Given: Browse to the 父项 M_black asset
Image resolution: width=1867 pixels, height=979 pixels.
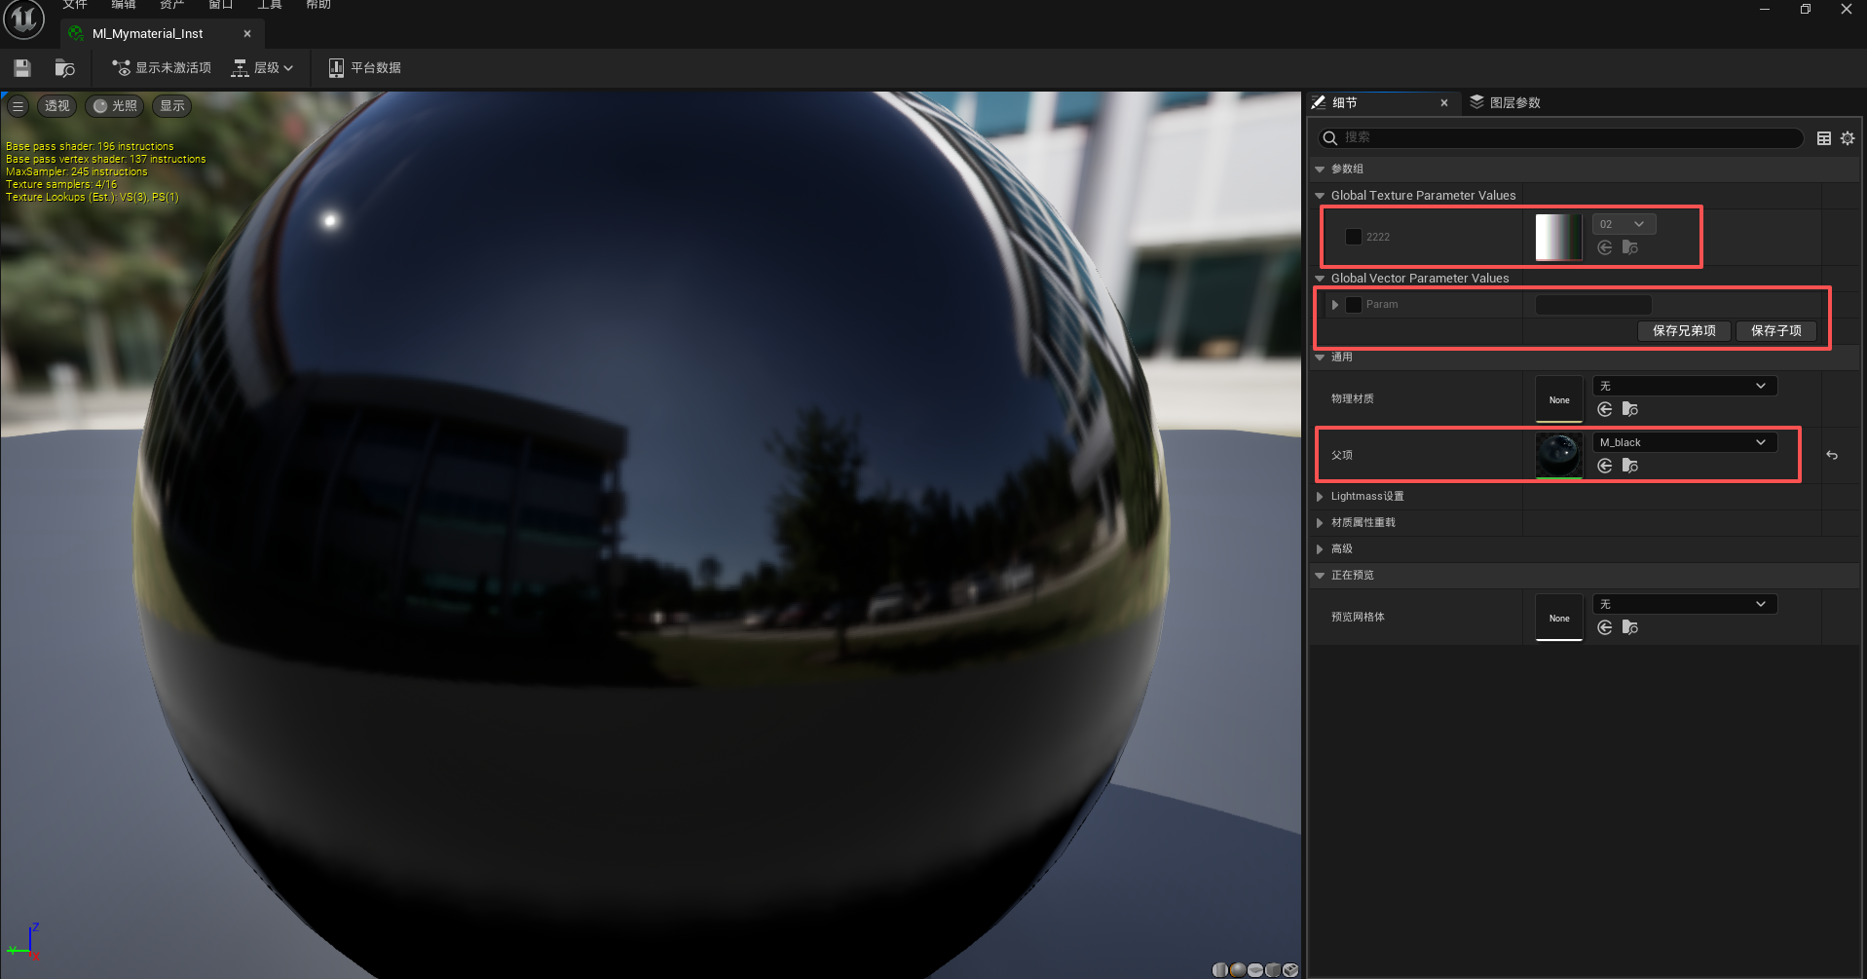Looking at the screenshot, I should coord(1630,467).
